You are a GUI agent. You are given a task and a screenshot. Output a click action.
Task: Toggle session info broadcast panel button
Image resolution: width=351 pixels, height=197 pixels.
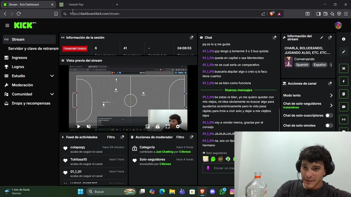click(344, 119)
